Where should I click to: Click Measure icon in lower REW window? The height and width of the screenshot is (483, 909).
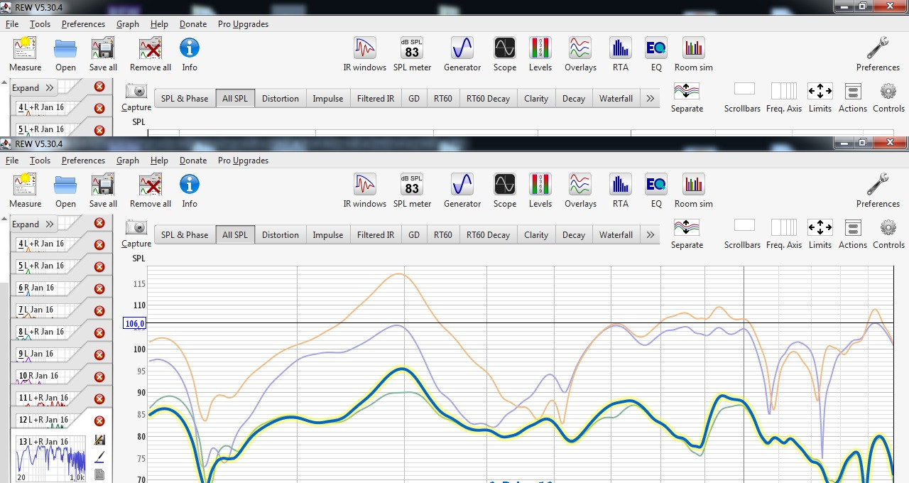point(25,185)
